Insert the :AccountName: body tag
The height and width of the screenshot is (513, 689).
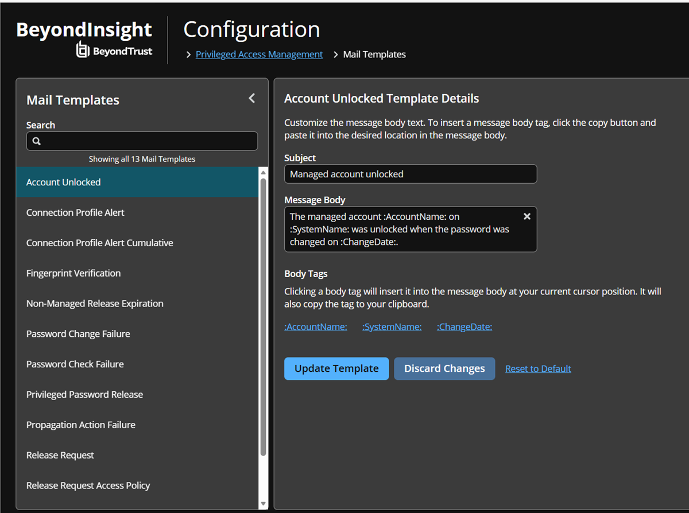[316, 327]
